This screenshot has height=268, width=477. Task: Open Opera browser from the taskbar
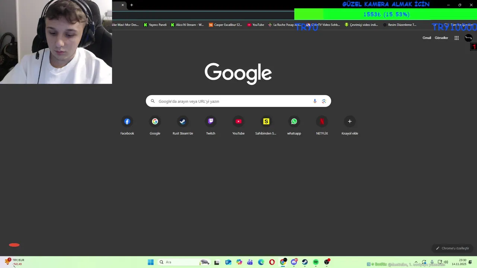[x=272, y=262]
